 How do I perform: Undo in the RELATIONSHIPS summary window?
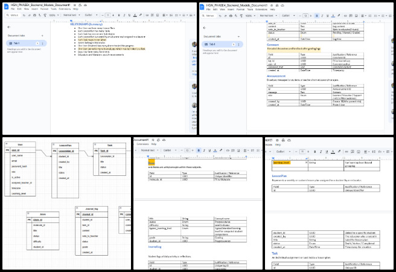click(x=24, y=15)
